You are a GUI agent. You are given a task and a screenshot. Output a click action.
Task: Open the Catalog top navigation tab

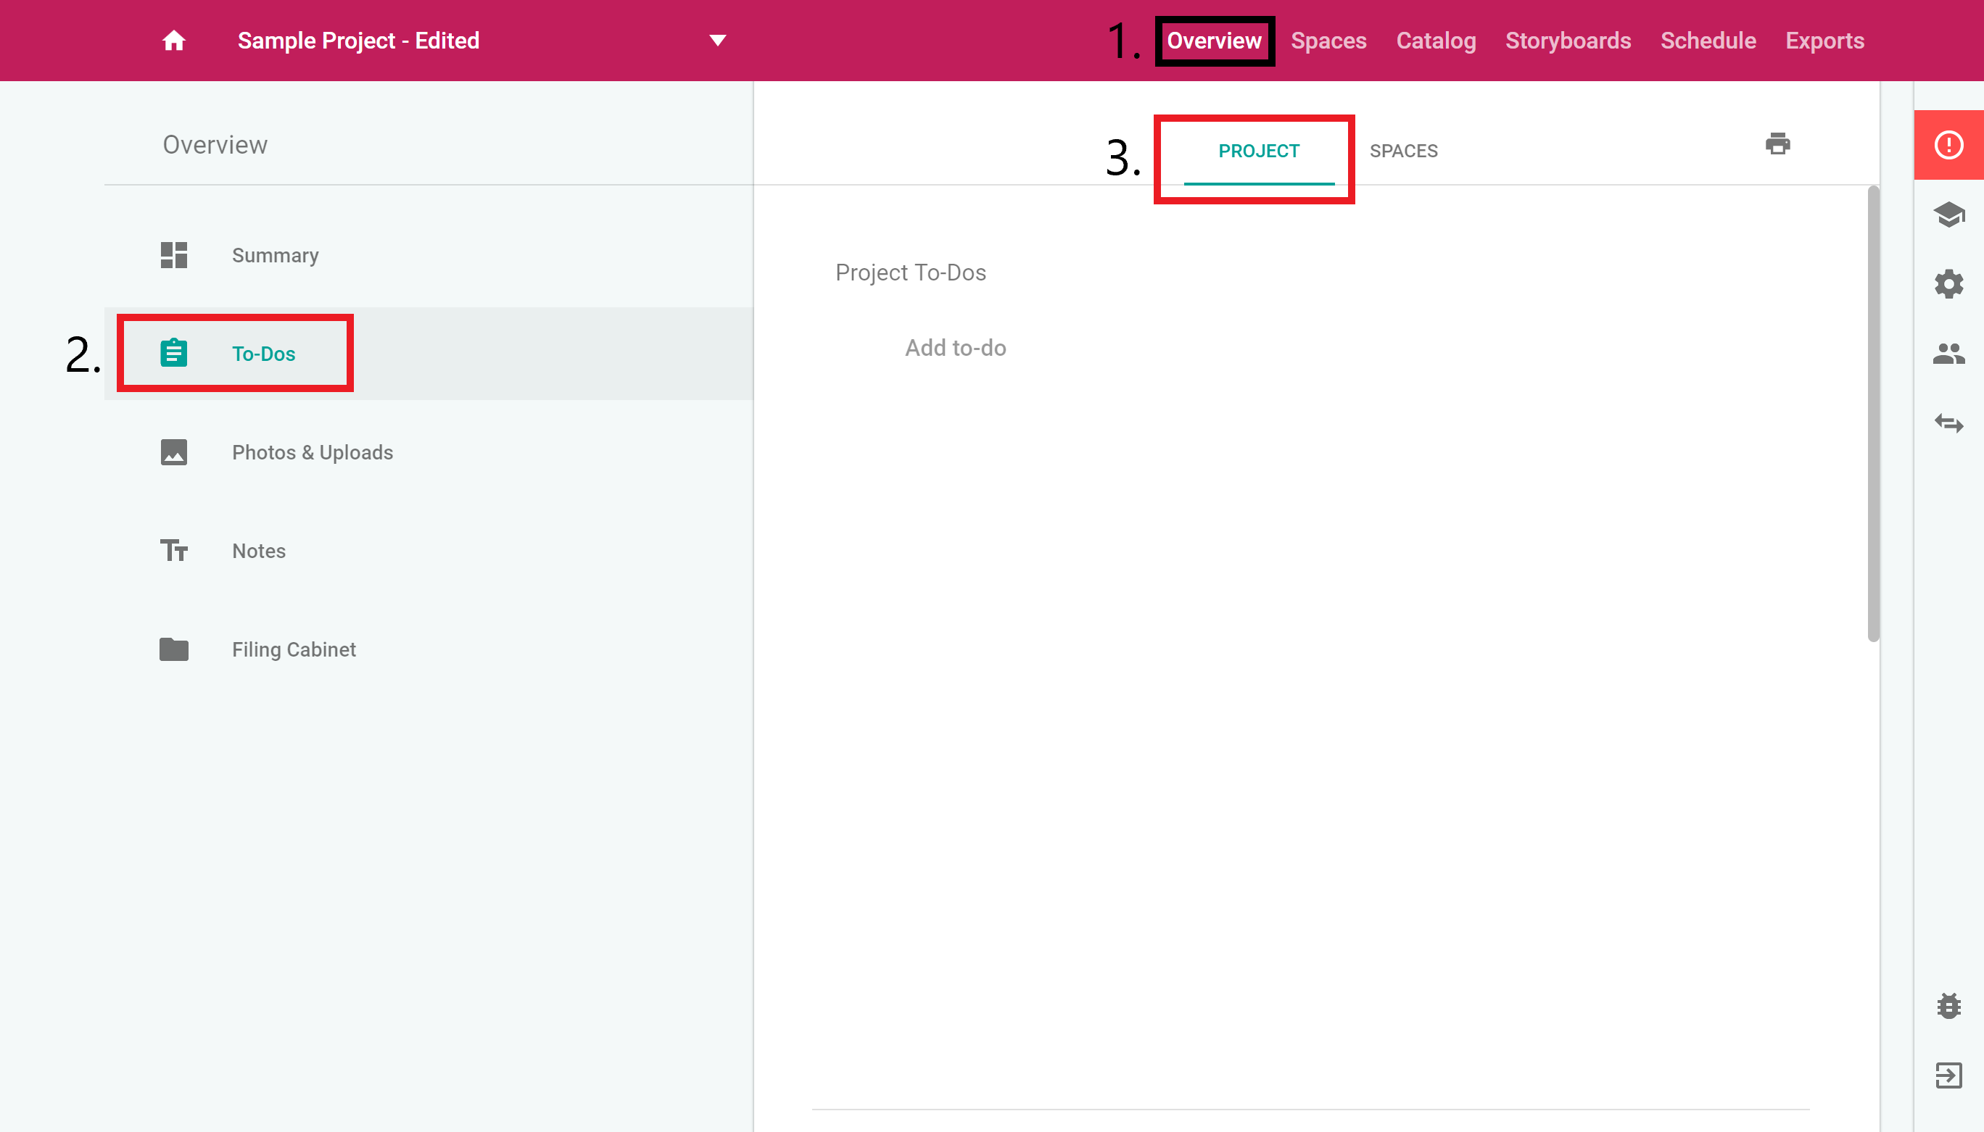(x=1435, y=41)
